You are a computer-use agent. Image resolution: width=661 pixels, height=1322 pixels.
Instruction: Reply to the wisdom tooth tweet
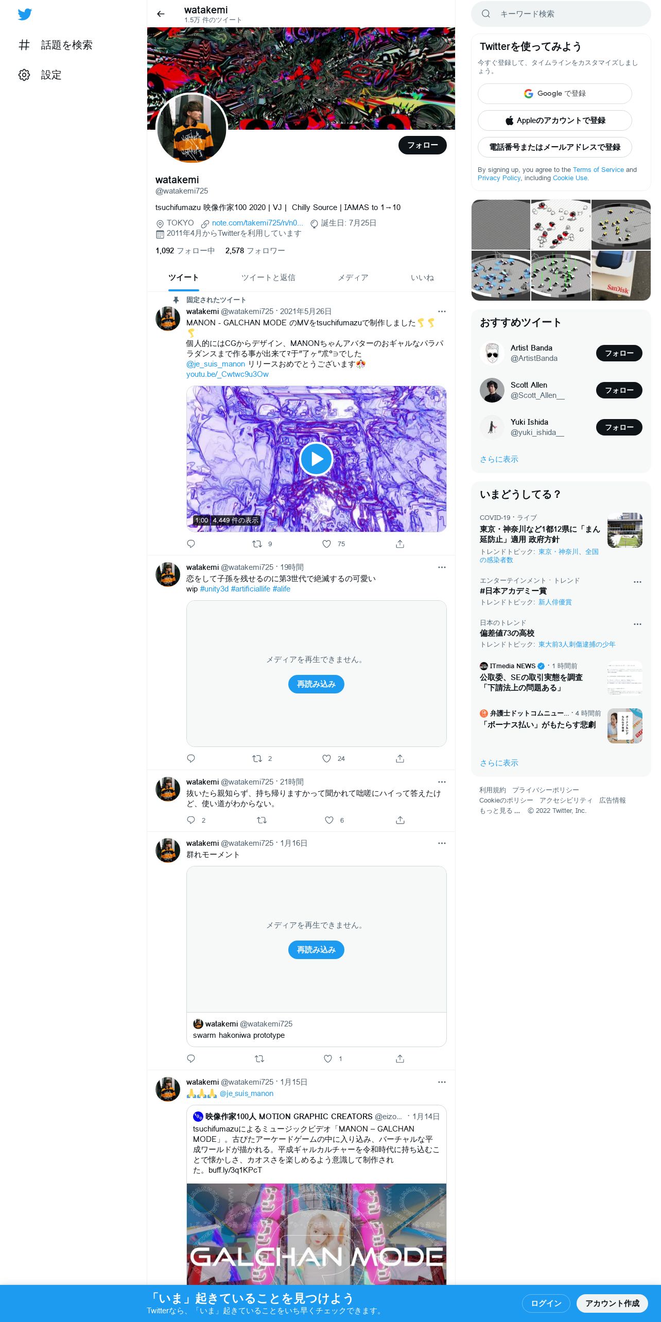191,820
